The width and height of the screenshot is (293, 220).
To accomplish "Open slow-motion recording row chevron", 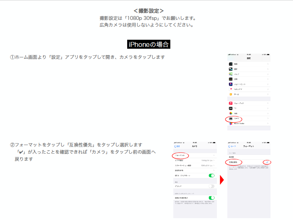I will 214,166.
